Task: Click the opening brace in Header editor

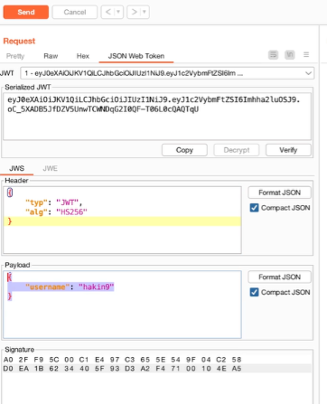Action: [x=10, y=193]
